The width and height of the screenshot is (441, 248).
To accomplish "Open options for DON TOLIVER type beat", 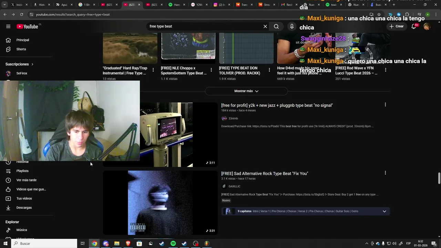I will 269,70.
